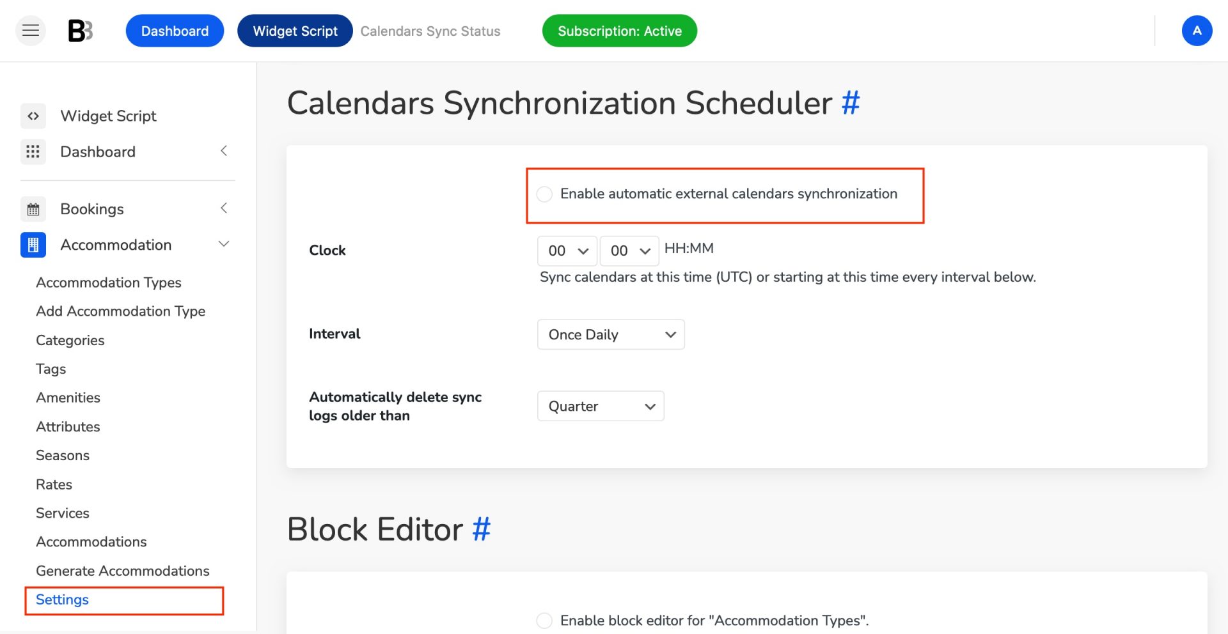Viewport: 1228px width, 634px height.
Task: Click the Subscription: Active badge
Action: tap(619, 30)
